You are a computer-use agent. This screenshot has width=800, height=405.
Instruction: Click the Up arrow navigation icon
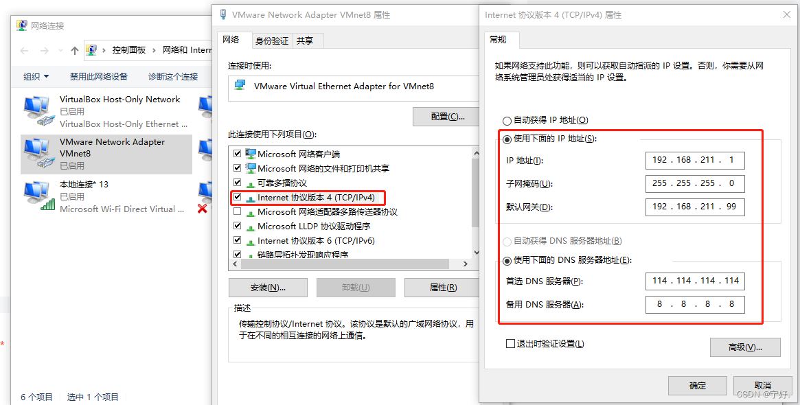[x=75, y=51]
